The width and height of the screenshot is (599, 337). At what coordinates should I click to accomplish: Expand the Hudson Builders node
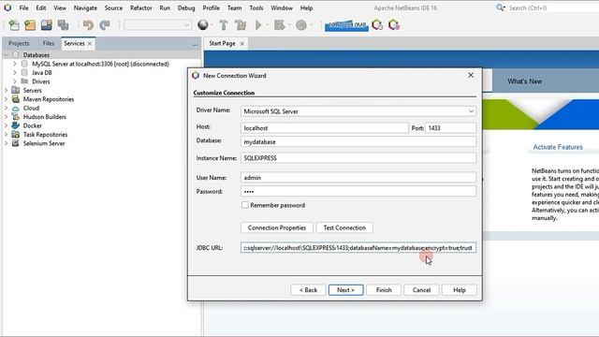point(7,116)
